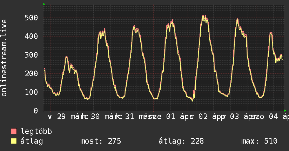Click the y-axis label 0

point(36,111)
